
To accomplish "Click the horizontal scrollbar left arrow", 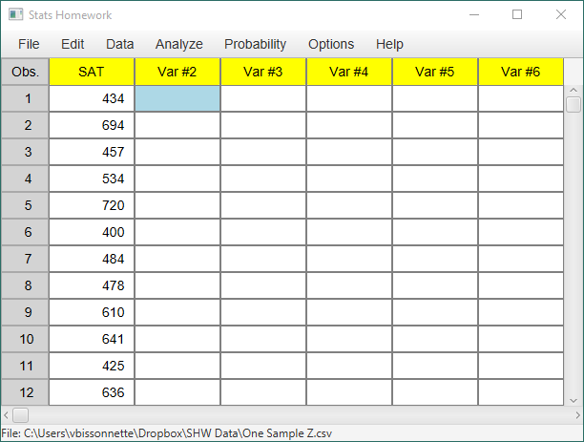I will pyautogui.click(x=6, y=415).
